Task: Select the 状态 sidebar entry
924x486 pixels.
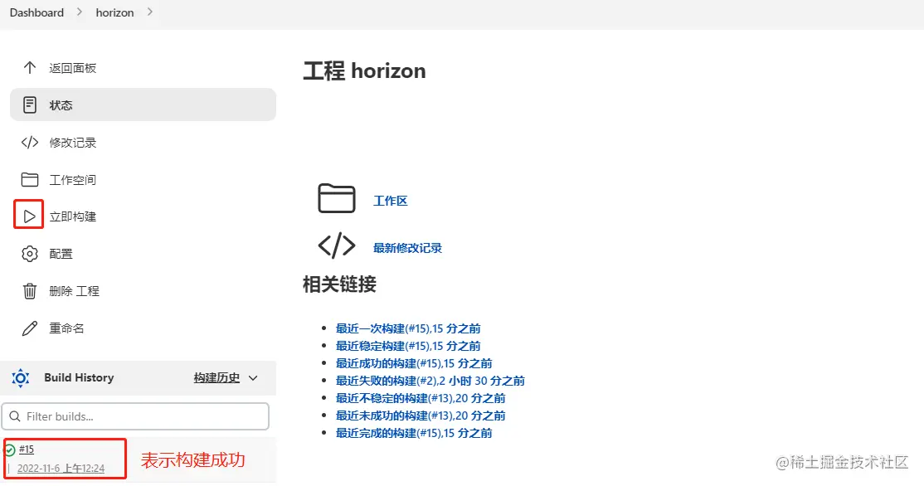Action: point(143,104)
